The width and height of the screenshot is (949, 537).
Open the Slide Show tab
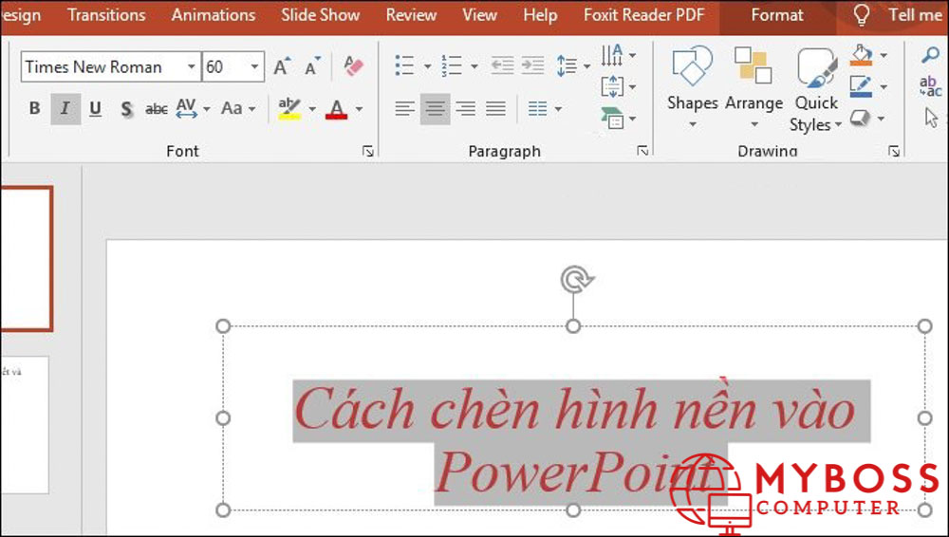coord(320,15)
